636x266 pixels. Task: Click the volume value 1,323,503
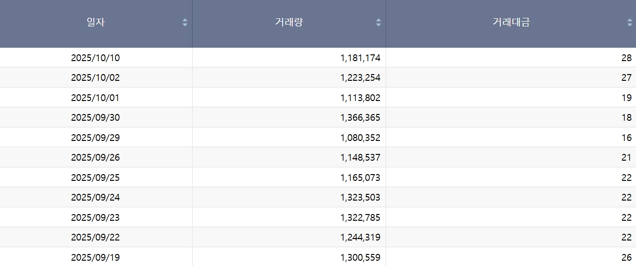pos(360,198)
